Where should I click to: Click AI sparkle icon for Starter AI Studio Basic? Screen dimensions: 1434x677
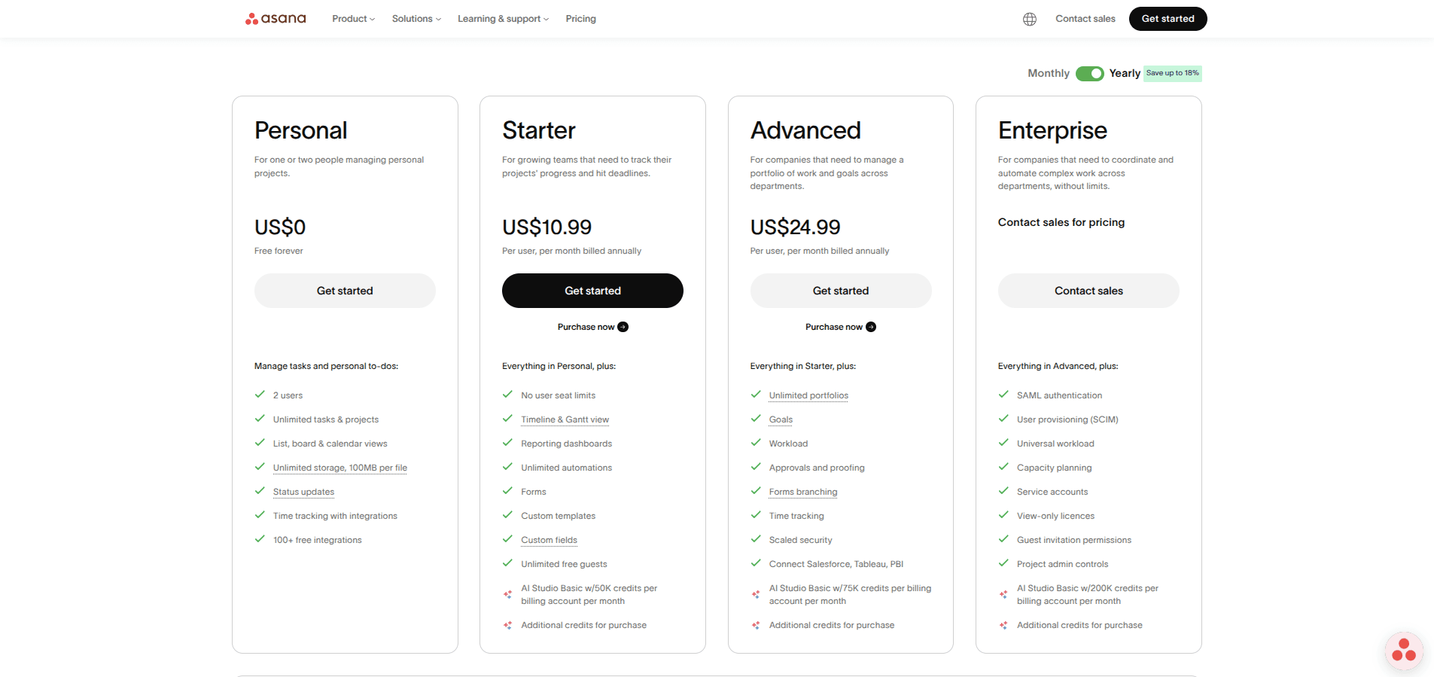point(508,594)
